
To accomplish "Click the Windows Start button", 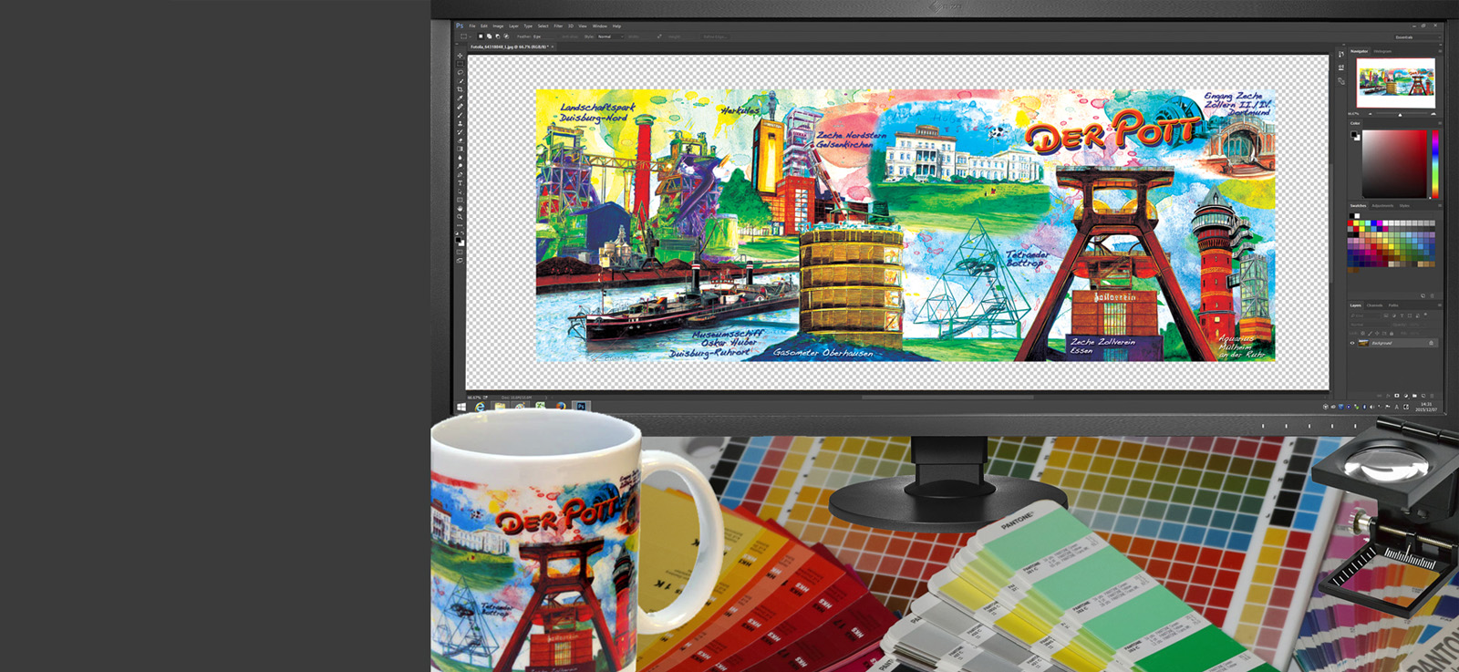I will tap(461, 407).
